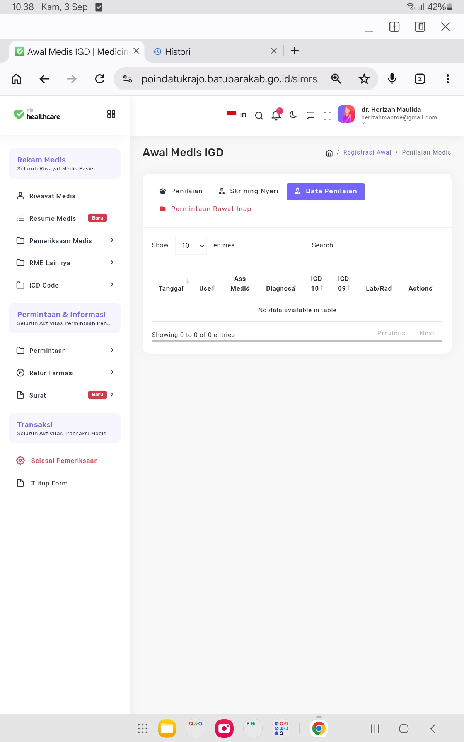Open the notification bell icon
This screenshot has width=464, height=742.
pyautogui.click(x=276, y=115)
